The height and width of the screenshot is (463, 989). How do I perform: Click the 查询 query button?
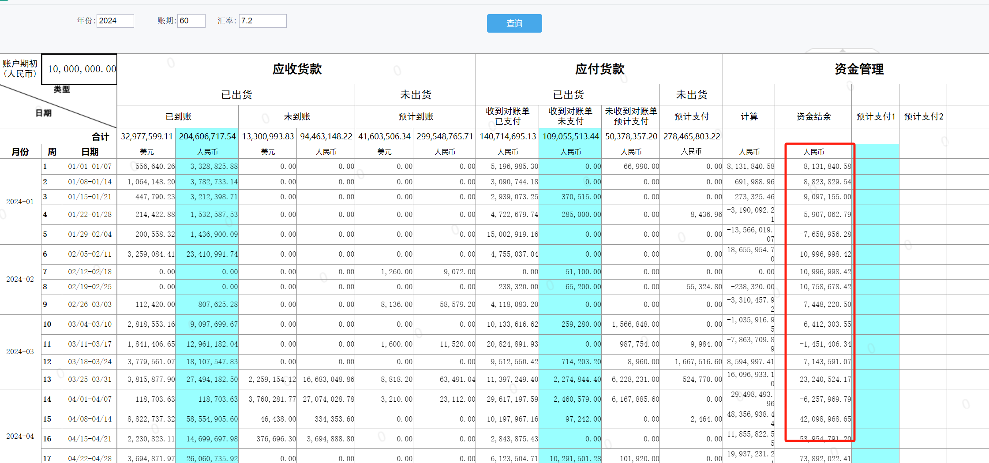(x=514, y=23)
